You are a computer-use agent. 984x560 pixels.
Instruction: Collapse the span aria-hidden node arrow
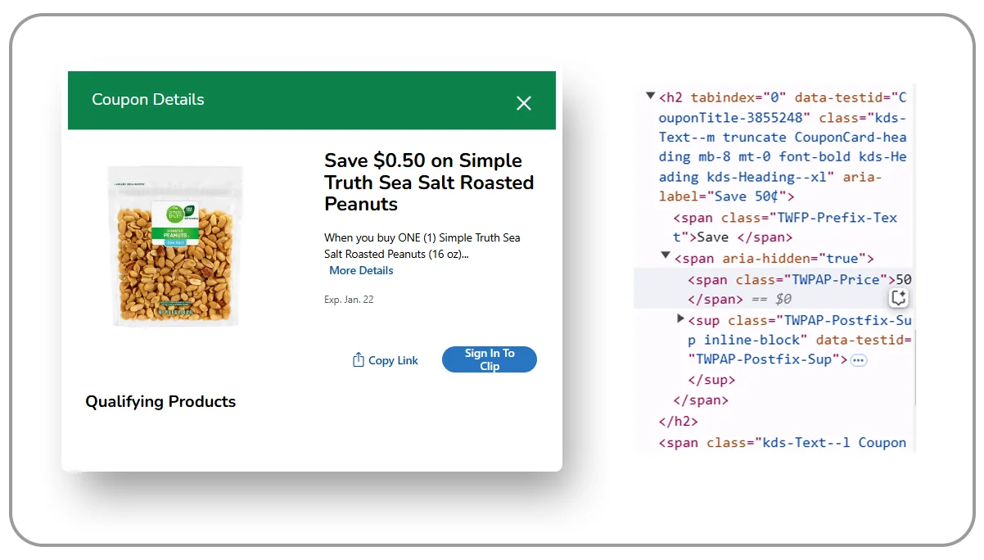tap(666, 257)
